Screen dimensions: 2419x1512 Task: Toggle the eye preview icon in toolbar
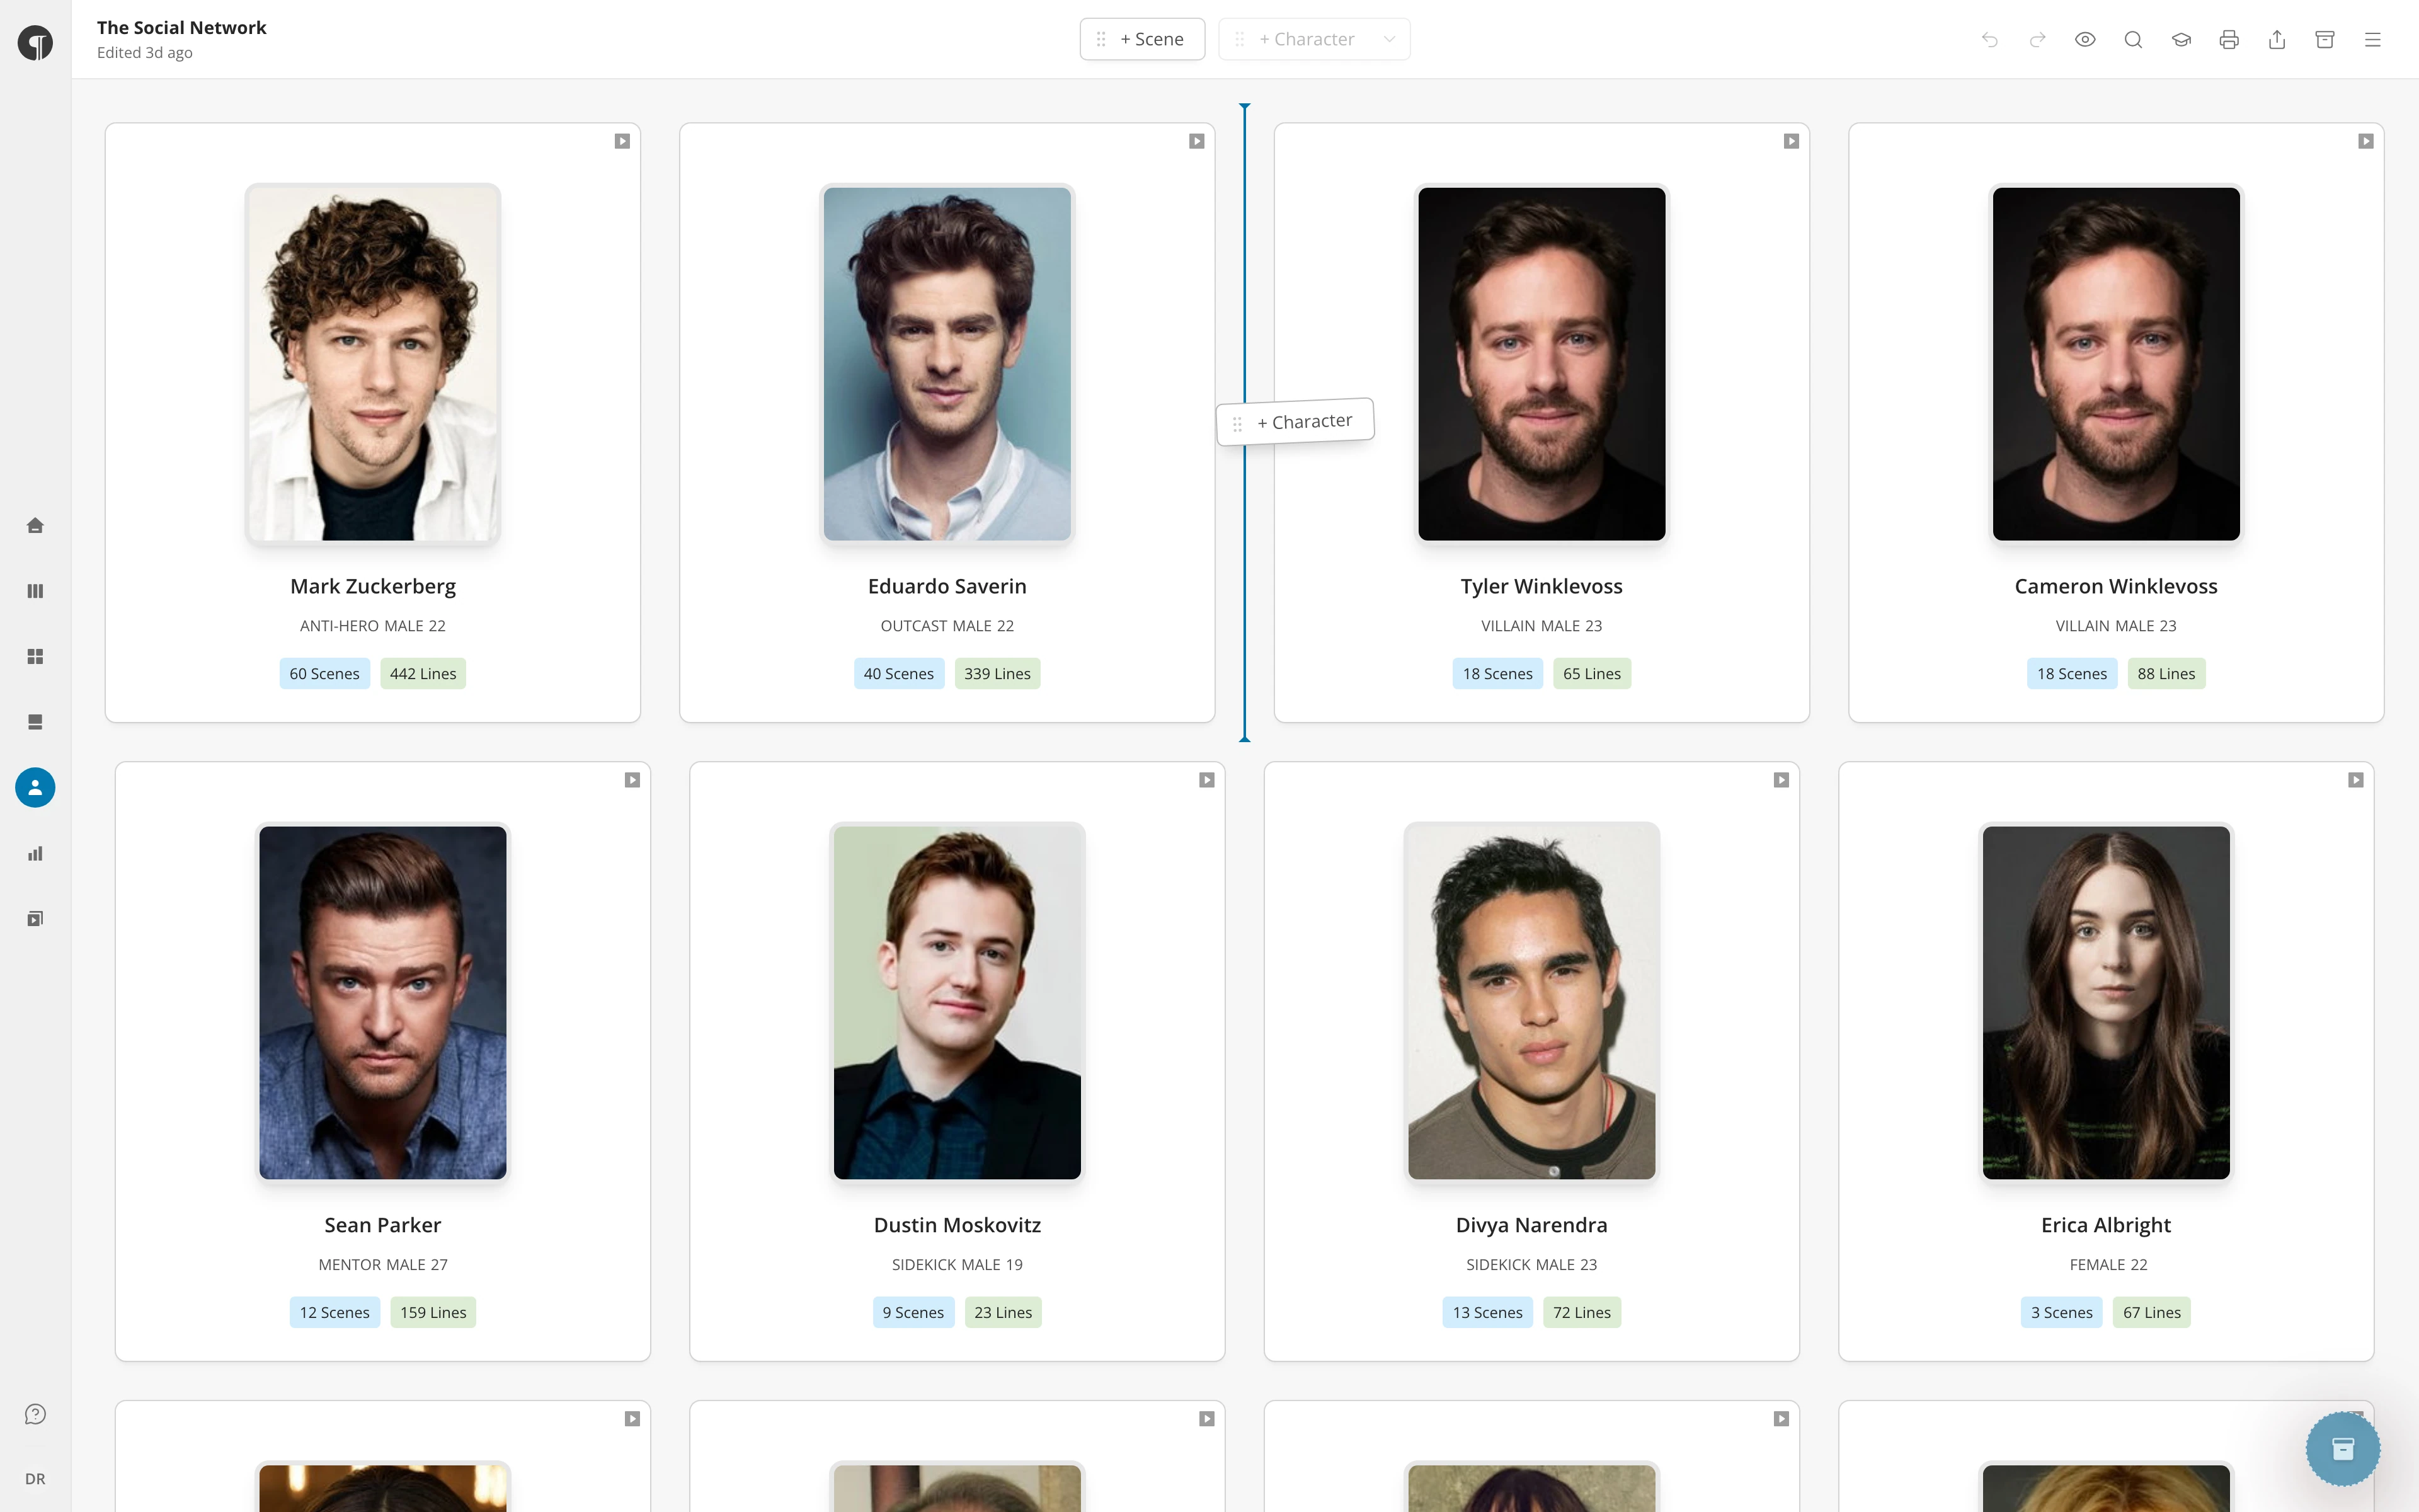pyautogui.click(x=2085, y=39)
